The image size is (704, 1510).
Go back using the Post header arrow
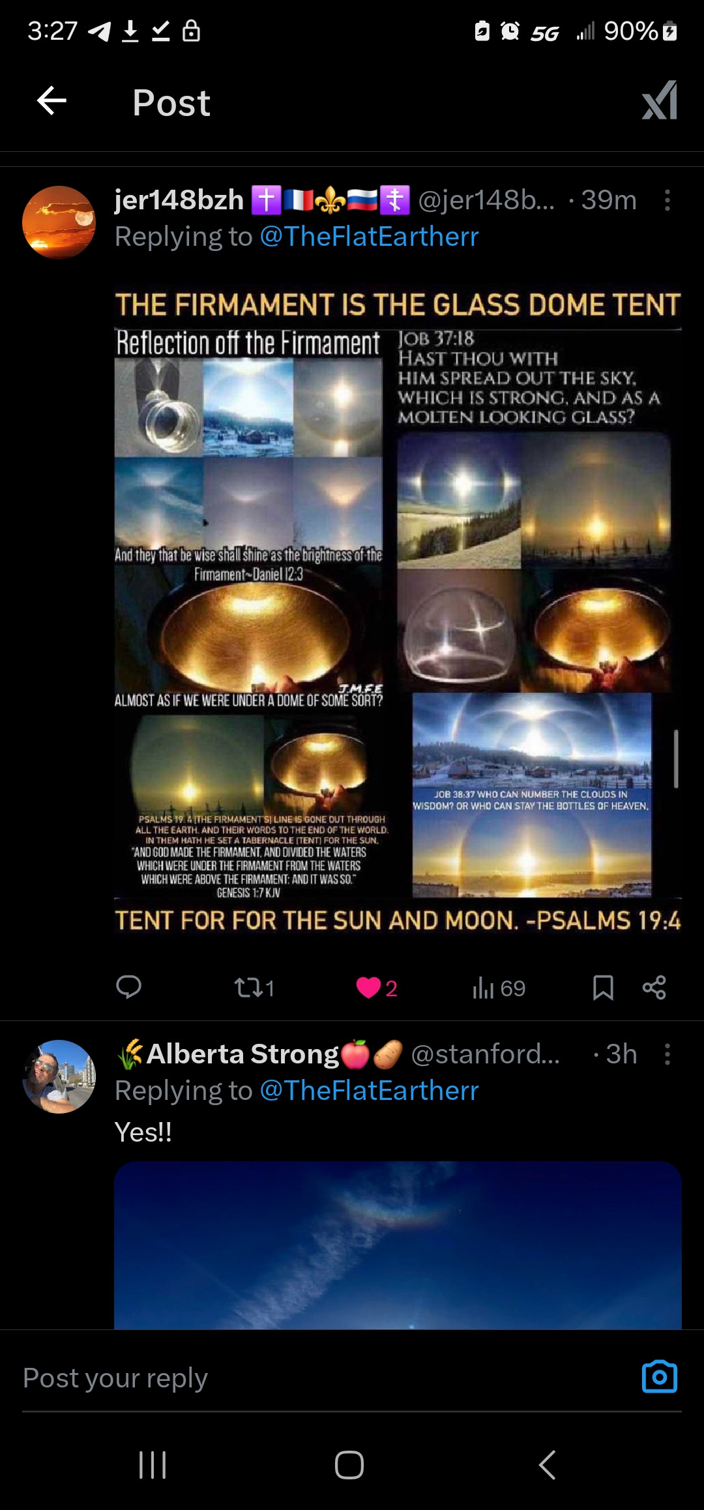[52, 101]
